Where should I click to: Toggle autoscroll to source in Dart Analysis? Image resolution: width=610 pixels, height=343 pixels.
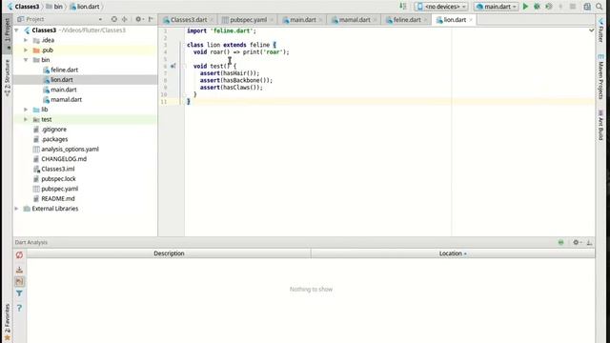click(19, 281)
